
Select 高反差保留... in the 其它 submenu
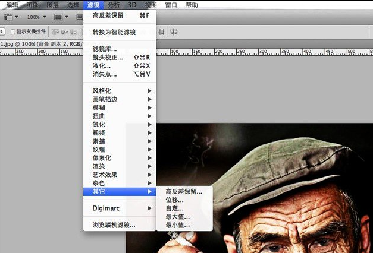(x=184, y=192)
